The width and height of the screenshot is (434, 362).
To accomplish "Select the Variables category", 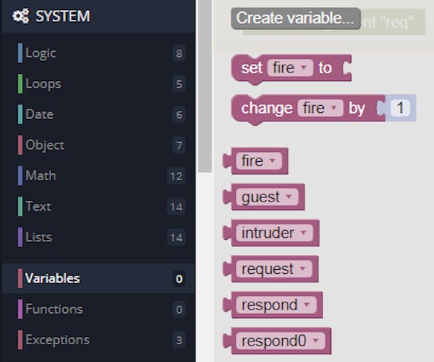I will pos(53,278).
